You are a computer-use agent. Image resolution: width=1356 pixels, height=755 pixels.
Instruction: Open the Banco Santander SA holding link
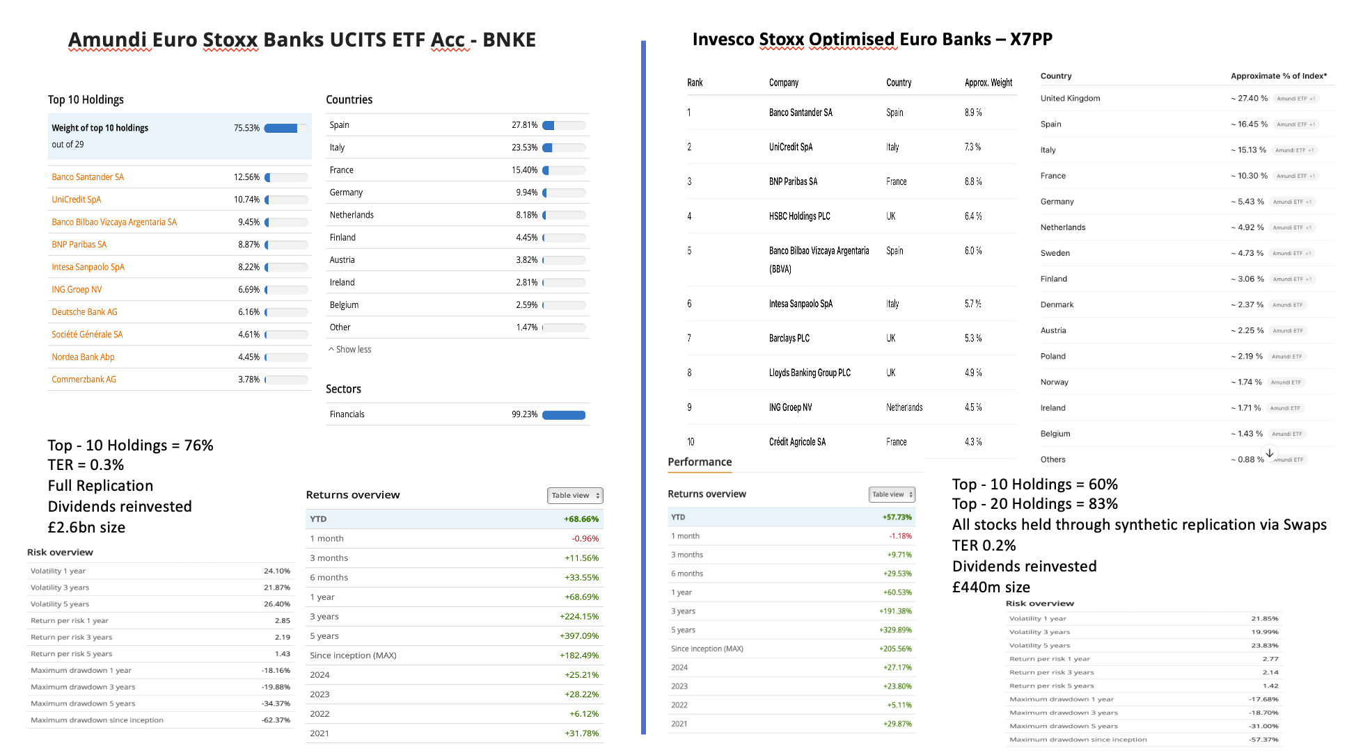(88, 177)
